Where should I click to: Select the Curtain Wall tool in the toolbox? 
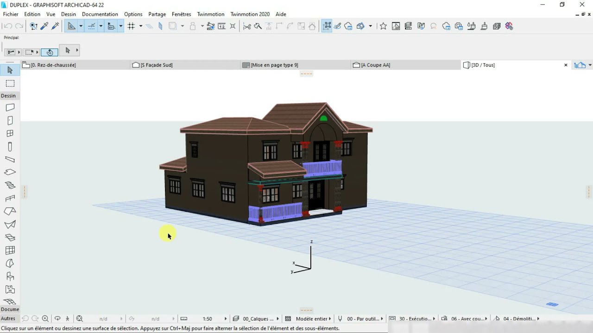coord(10,250)
